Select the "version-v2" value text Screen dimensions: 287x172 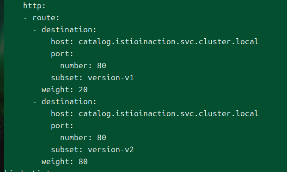click(x=111, y=150)
